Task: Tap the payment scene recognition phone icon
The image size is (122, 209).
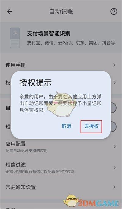Action: tap(15, 38)
